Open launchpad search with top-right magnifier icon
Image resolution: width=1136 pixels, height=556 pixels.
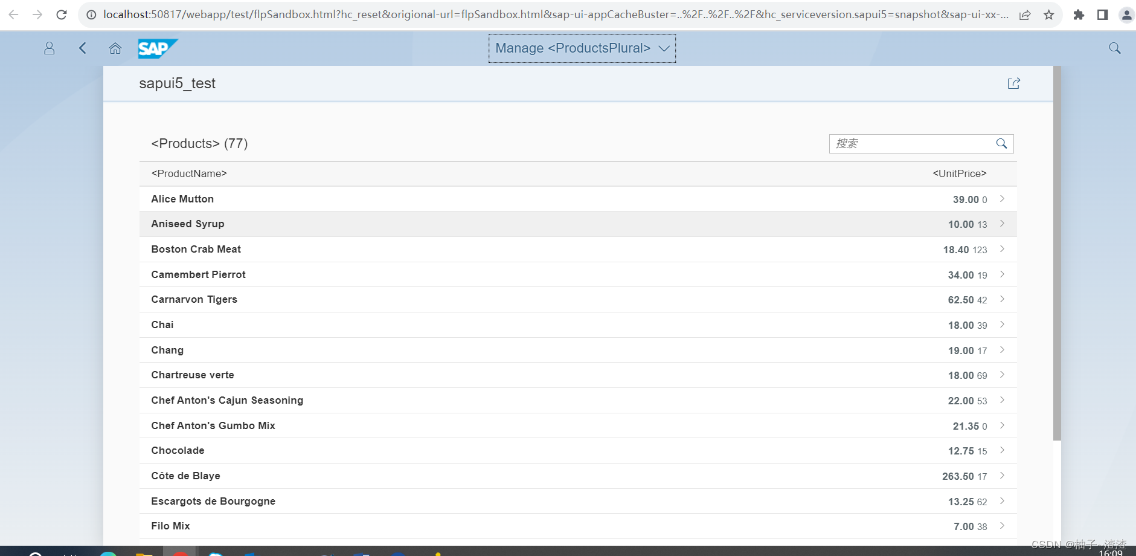pos(1114,48)
